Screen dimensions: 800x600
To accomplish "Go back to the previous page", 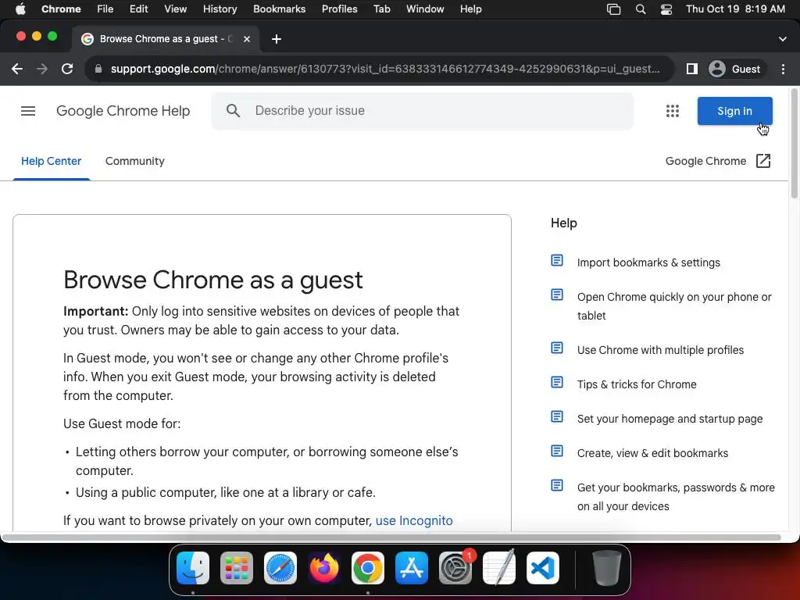I will [x=17, y=69].
